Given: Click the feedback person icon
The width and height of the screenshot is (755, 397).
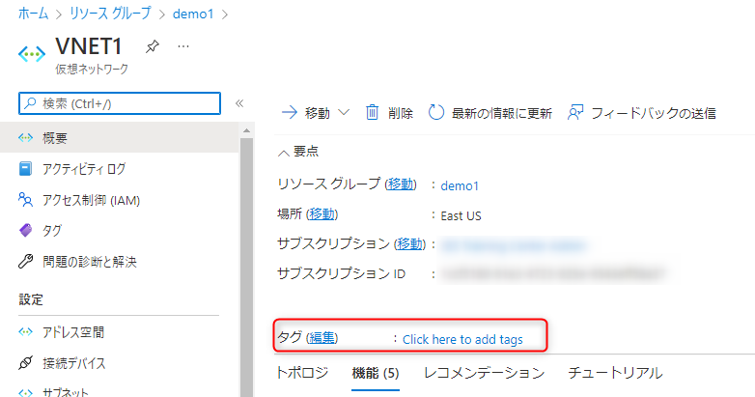Looking at the screenshot, I should [575, 112].
